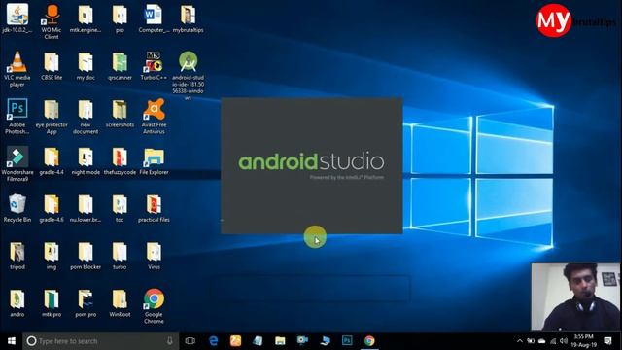Select the qrscanner folder icon
622x350 pixels.
[x=120, y=66]
